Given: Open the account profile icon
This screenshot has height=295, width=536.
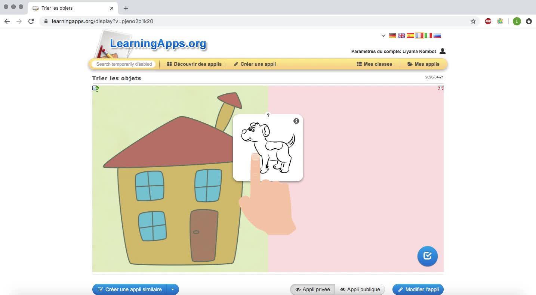Looking at the screenshot, I should 443,52.
